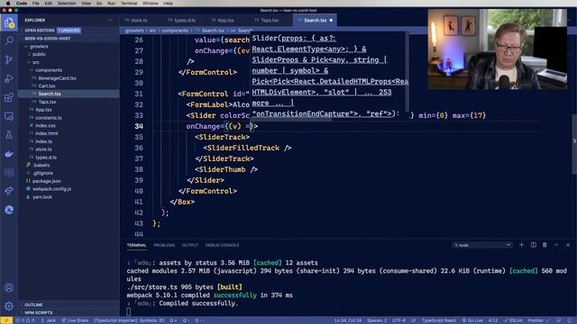Open the Apple menu
This screenshot has height=324, width=577.
click(8, 4)
